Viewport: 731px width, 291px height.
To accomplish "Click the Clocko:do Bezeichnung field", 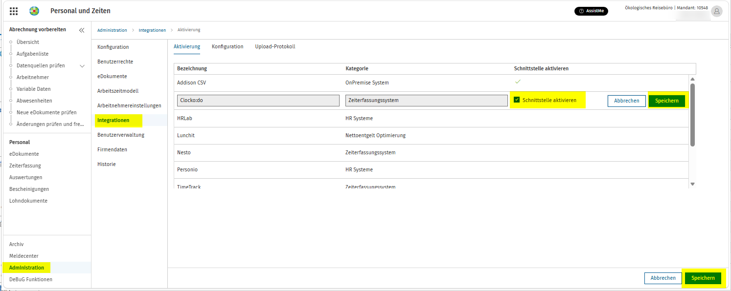I will (258, 101).
